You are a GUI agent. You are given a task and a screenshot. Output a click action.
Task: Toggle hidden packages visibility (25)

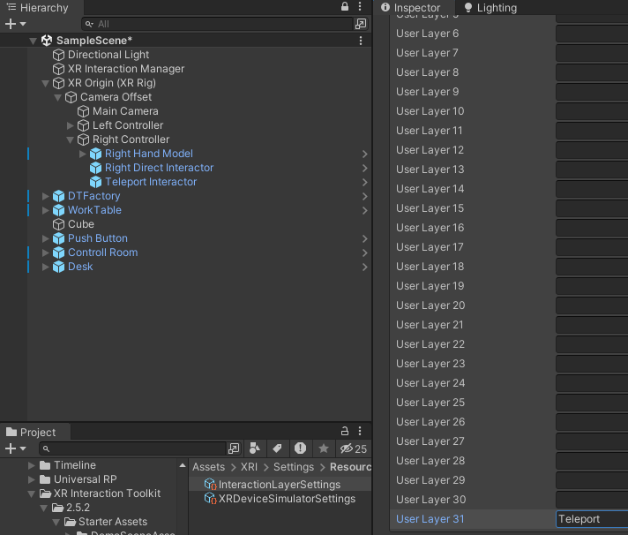(353, 448)
